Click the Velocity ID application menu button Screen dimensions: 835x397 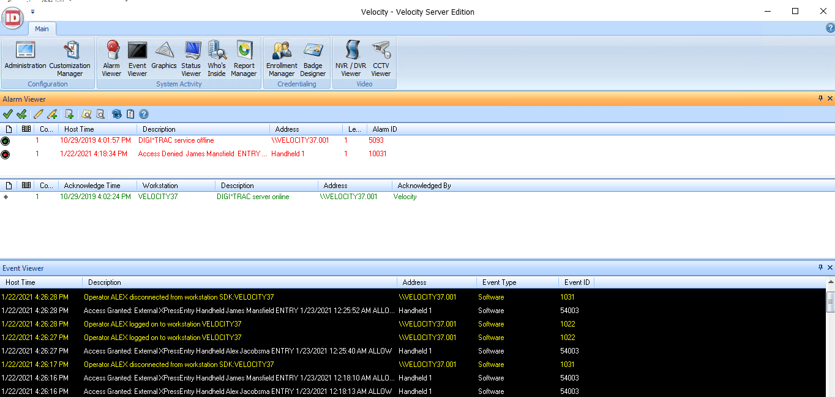[x=13, y=18]
